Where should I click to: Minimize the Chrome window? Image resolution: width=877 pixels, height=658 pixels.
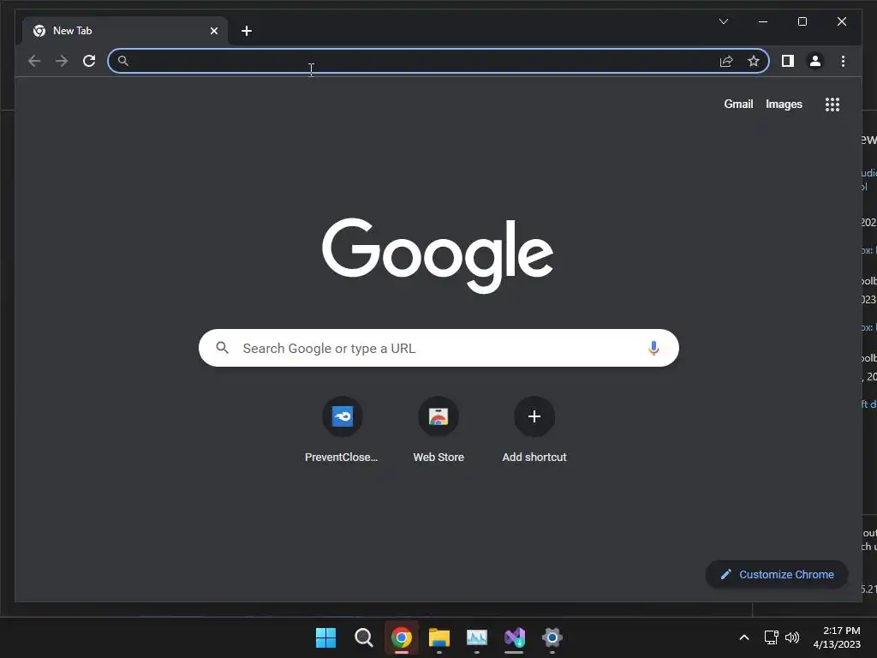point(763,21)
